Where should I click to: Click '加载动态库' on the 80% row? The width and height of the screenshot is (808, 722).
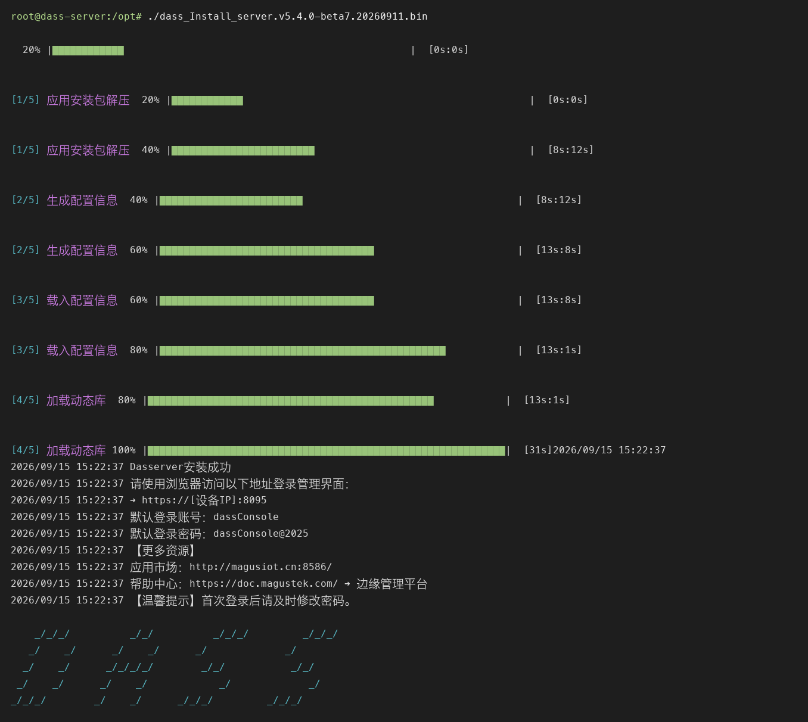(76, 400)
